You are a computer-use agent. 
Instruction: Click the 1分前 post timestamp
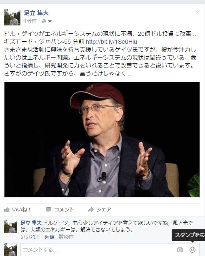tap(30, 21)
